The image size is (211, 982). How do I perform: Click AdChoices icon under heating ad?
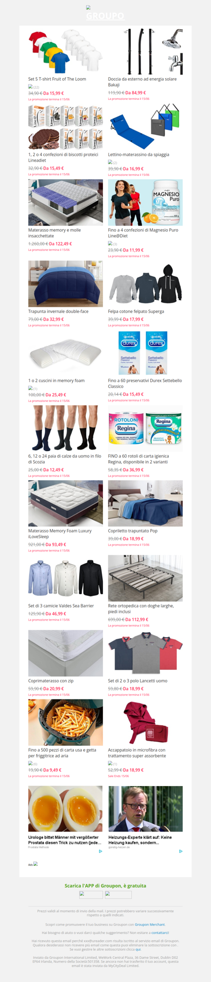[x=180, y=851]
